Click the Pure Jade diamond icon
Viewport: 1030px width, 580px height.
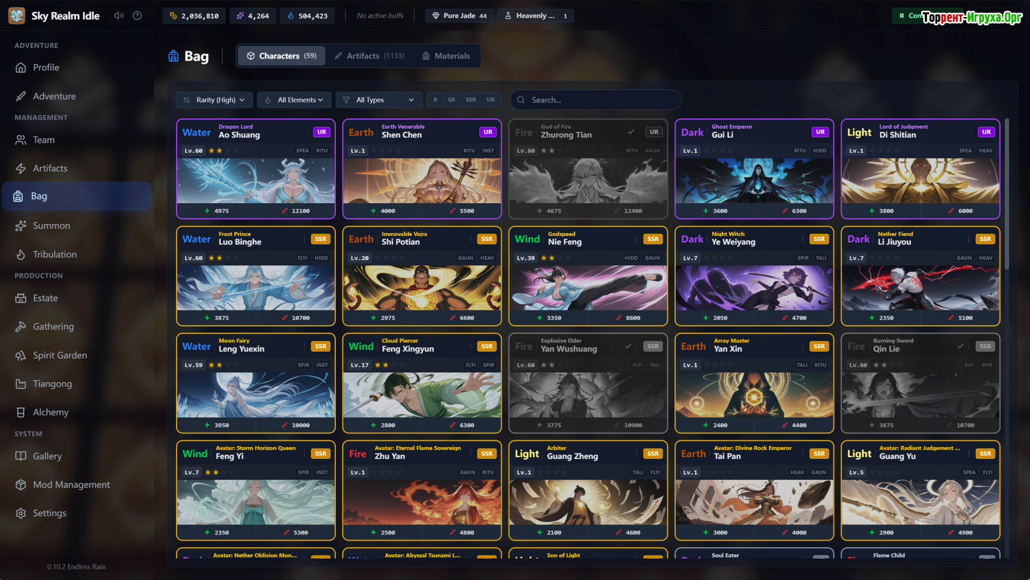(436, 16)
